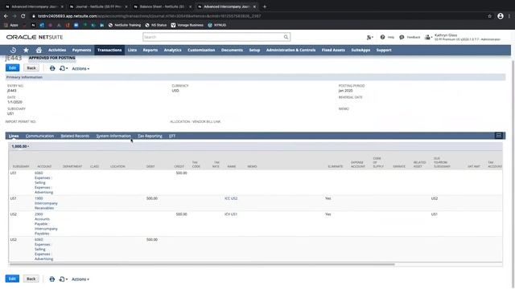The width and height of the screenshot is (515, 289).
Task: Collapse the Lines subtab panel icon
Action: [499, 136]
